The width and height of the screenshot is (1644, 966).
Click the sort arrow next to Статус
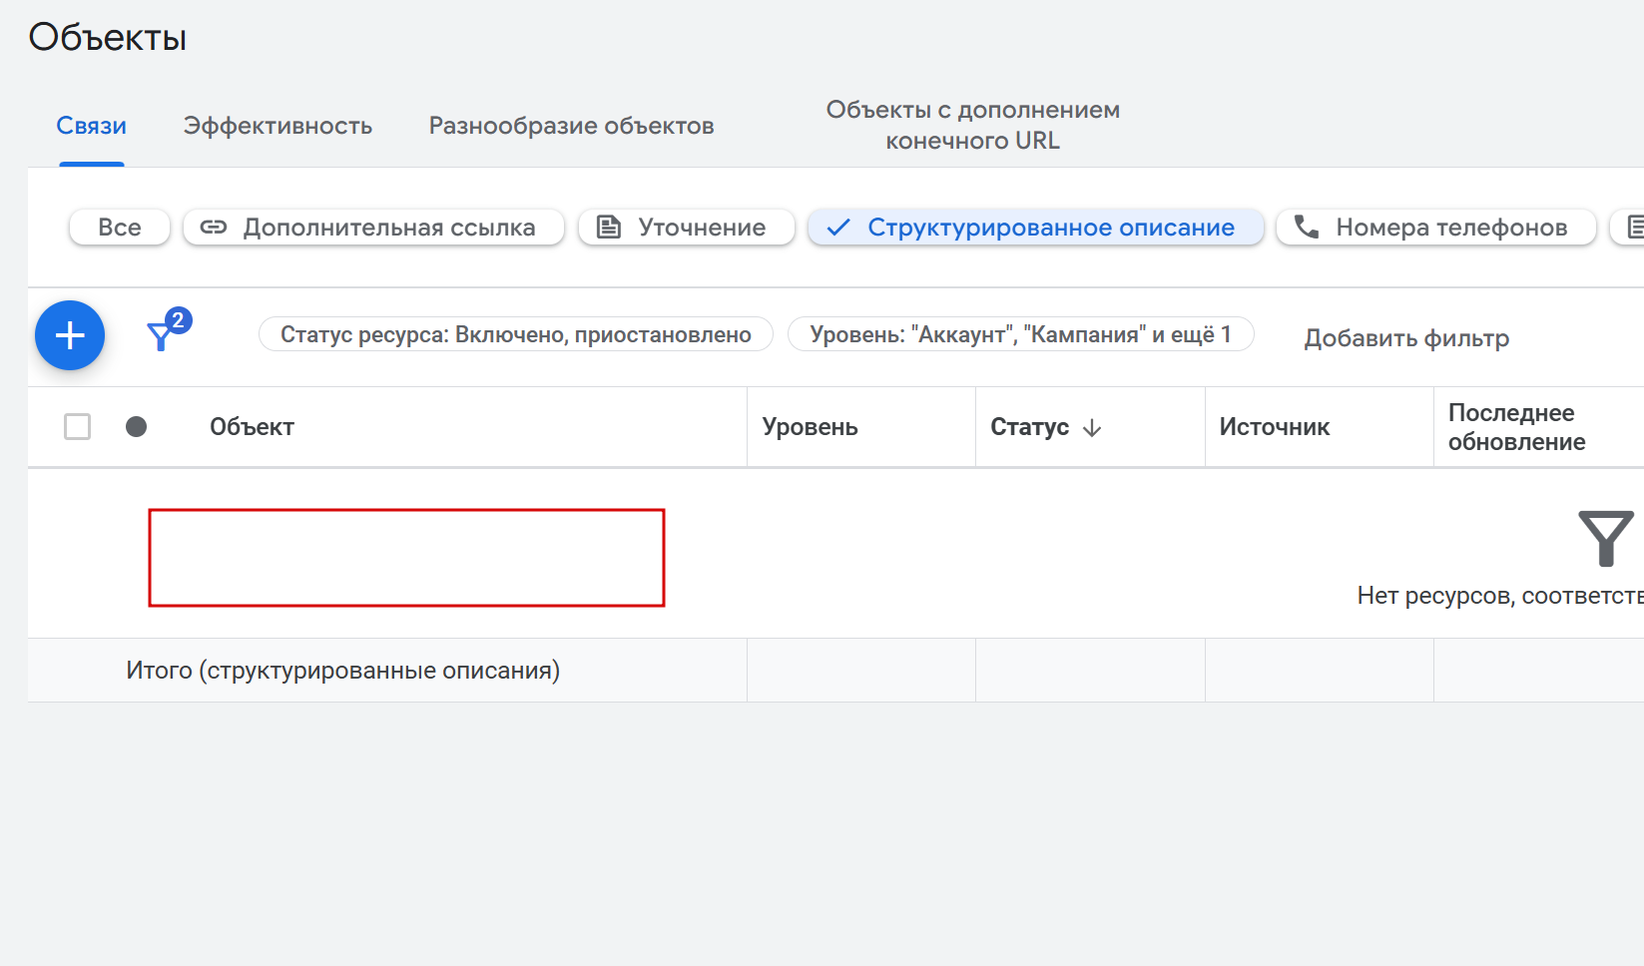[x=1092, y=428]
